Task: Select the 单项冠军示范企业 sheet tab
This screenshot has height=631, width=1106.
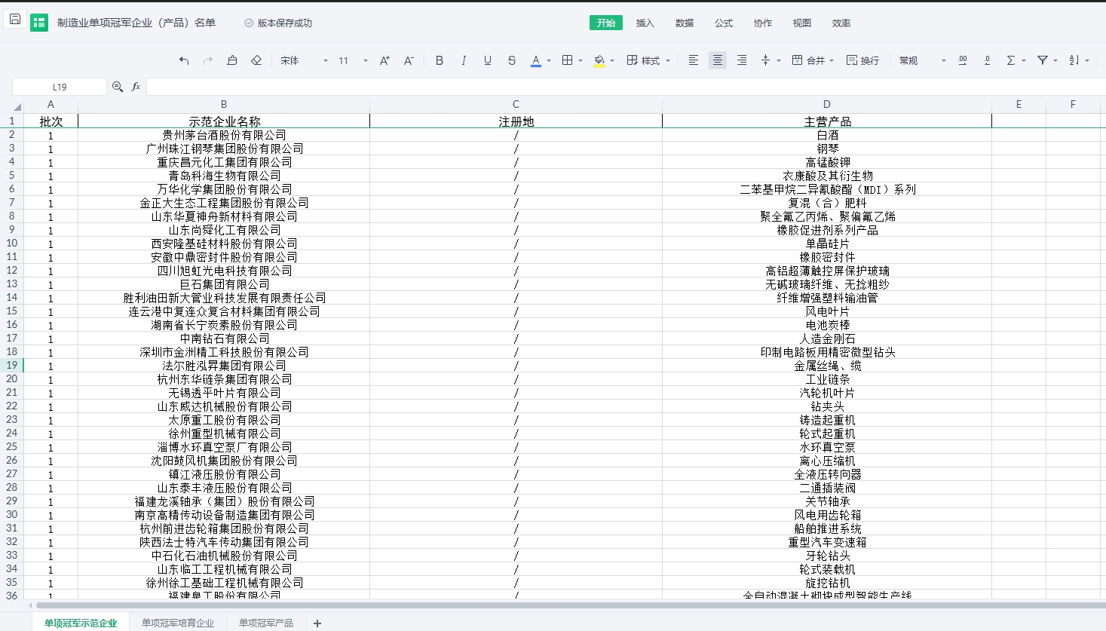Action: [x=81, y=623]
